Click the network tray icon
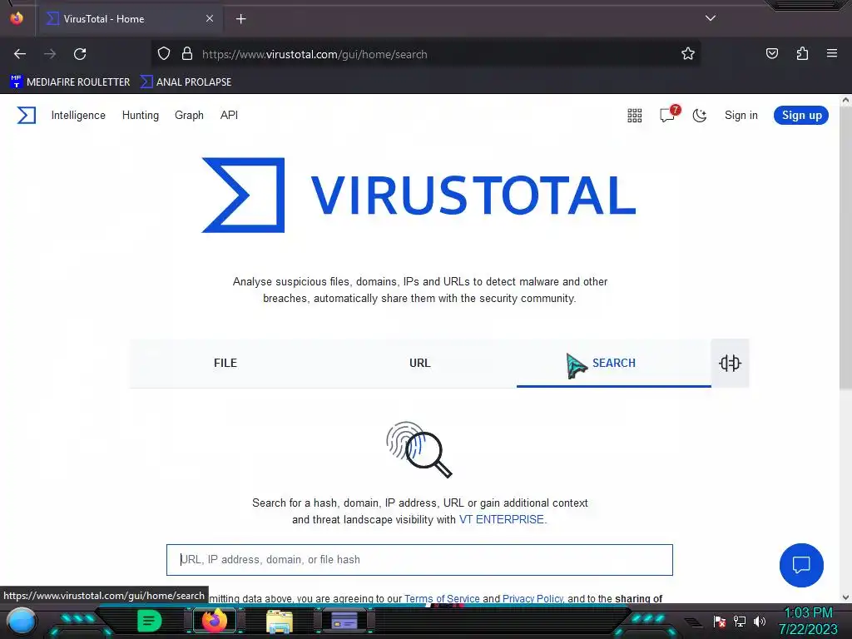Image resolution: width=852 pixels, height=639 pixels. (740, 621)
